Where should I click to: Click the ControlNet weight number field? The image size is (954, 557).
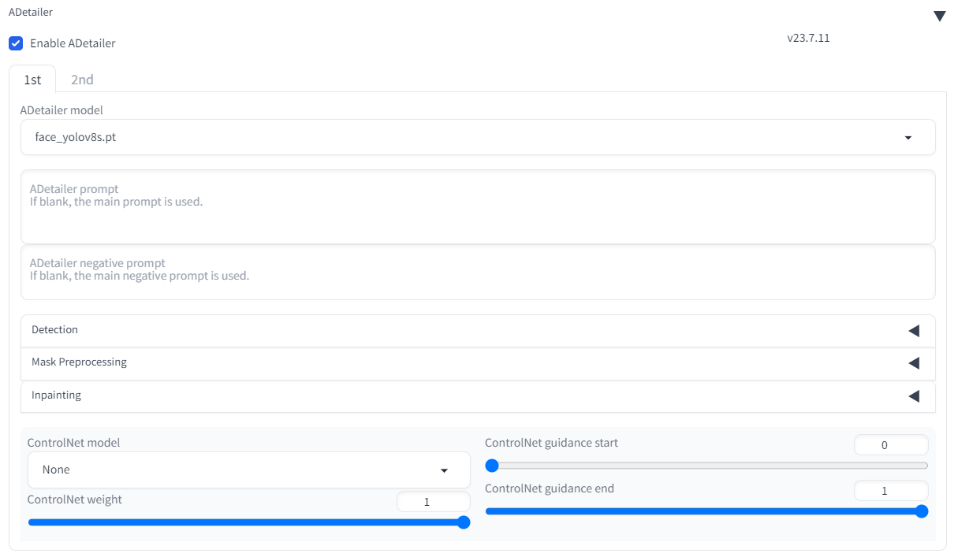(434, 502)
